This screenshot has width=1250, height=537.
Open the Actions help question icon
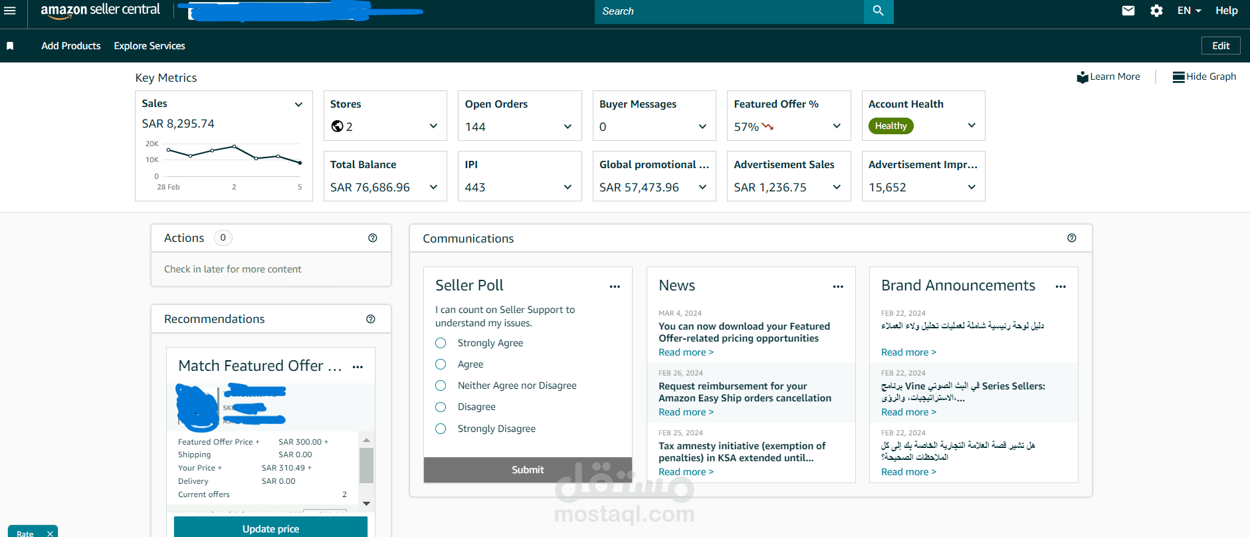pos(373,238)
